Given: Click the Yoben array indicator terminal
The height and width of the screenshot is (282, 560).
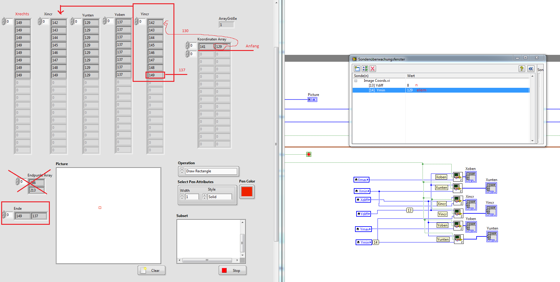Looking at the screenshot, I should click(x=471, y=227).
